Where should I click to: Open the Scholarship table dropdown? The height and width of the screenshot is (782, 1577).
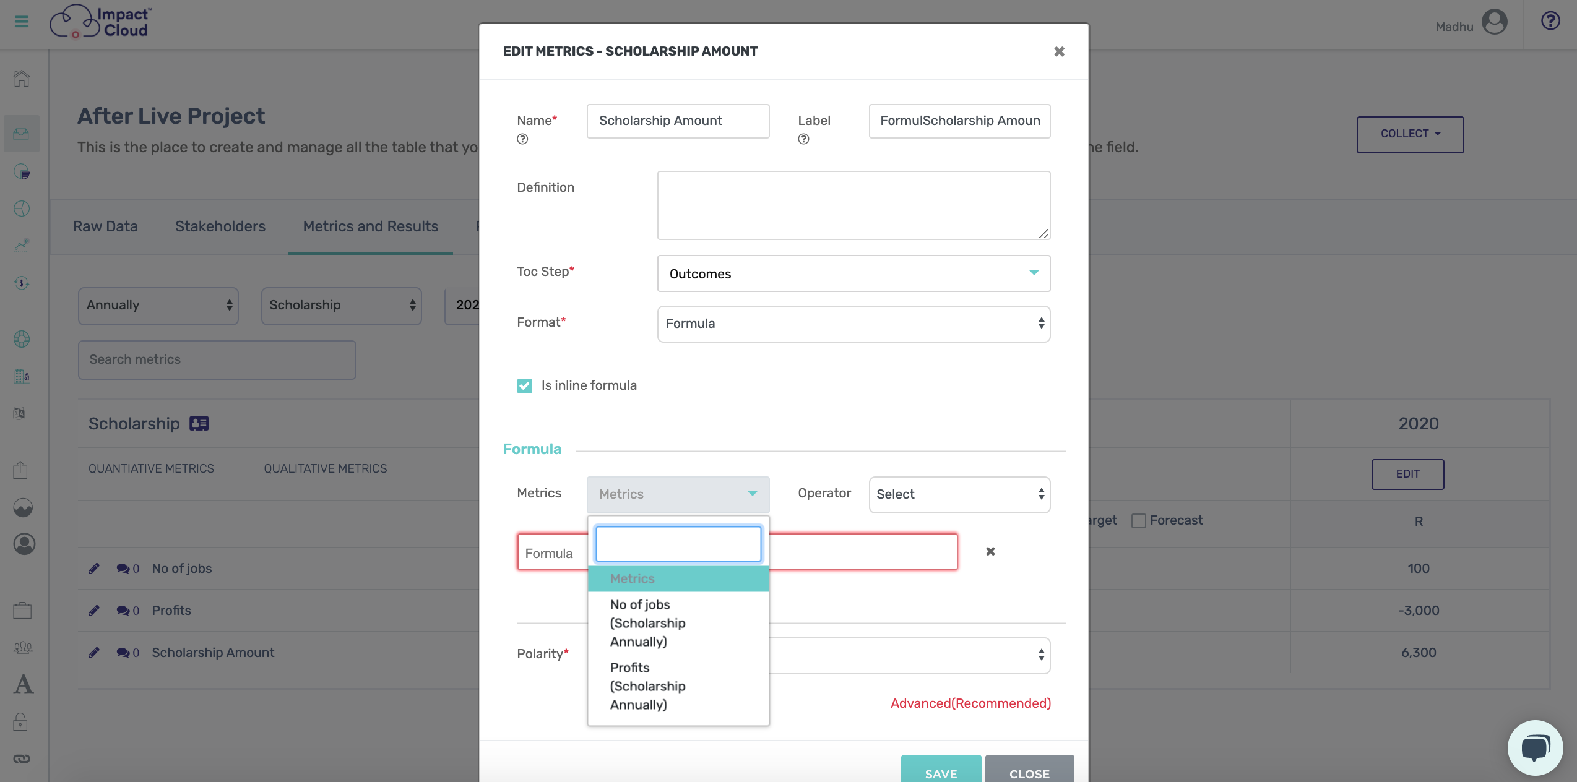(341, 306)
